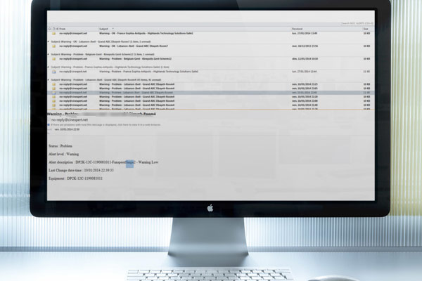Sort messages by the Received column
This screenshot has width=422, height=281.
pos(298,29)
